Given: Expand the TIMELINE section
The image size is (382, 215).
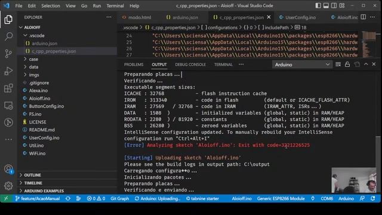Looking at the screenshot, I should click(x=67, y=183).
